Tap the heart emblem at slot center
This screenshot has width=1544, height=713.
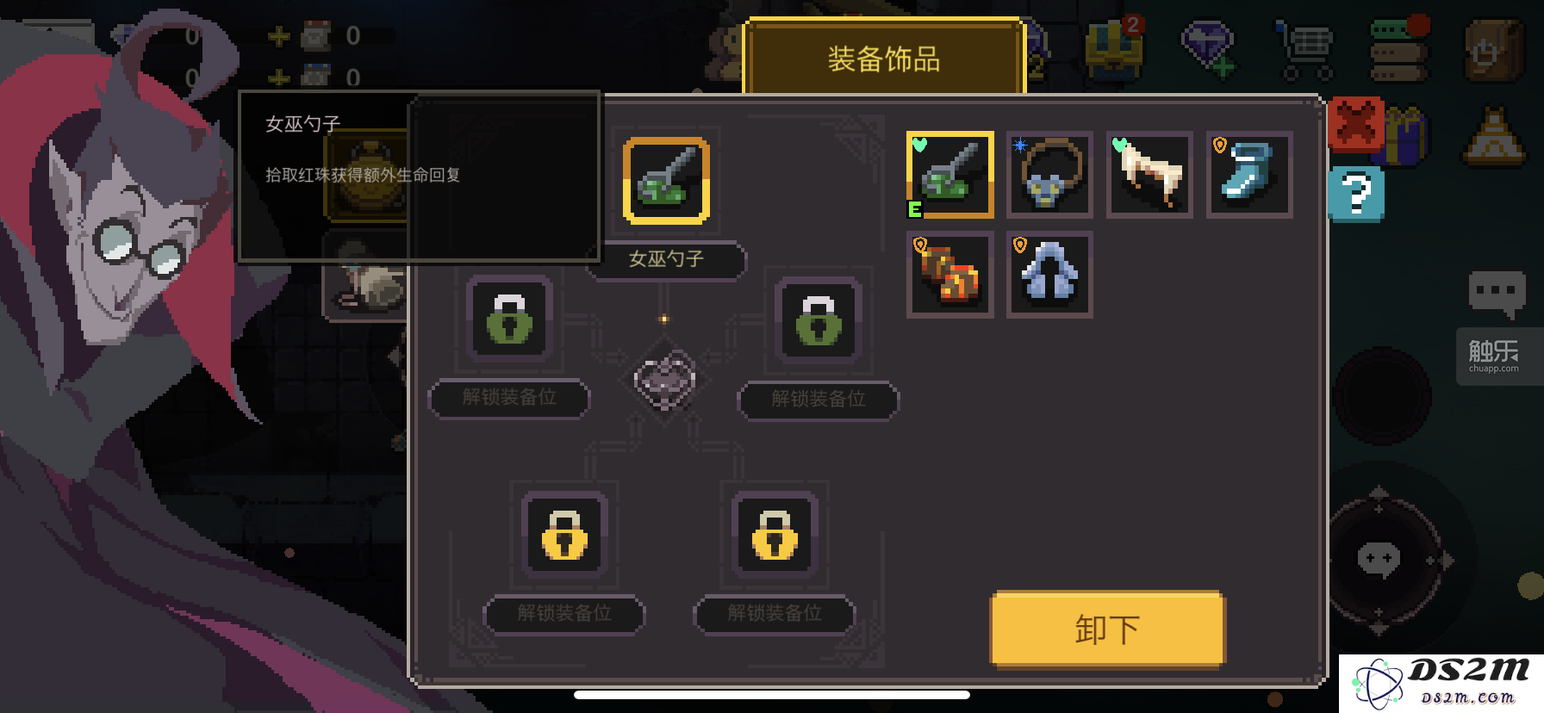[x=665, y=380]
